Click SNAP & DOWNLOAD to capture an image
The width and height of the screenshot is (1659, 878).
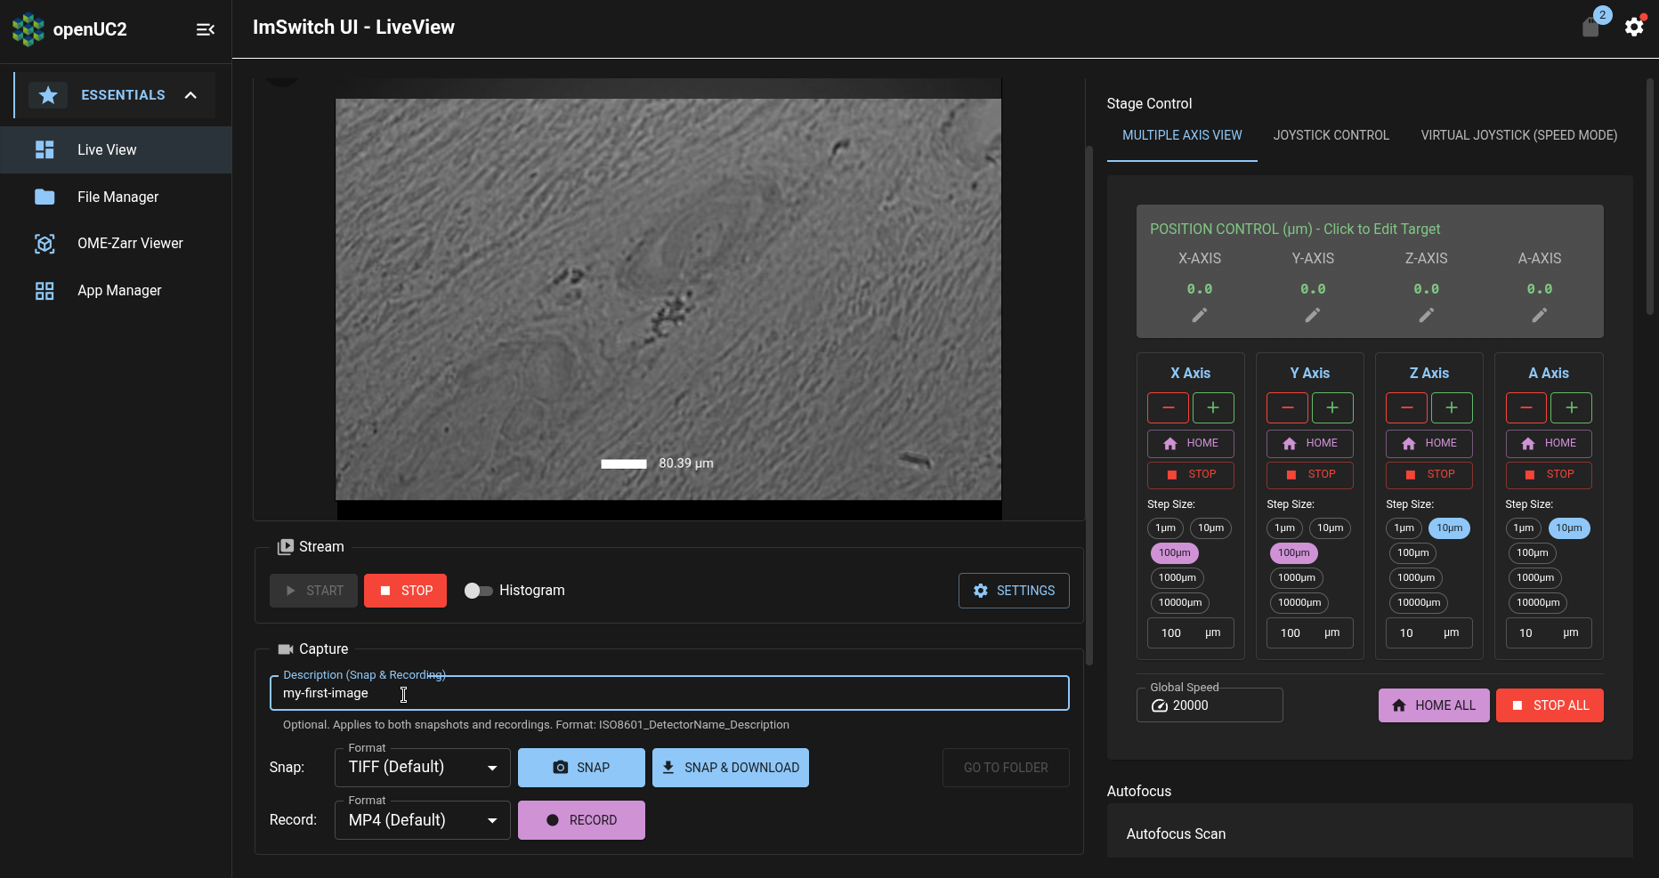pyautogui.click(x=730, y=767)
